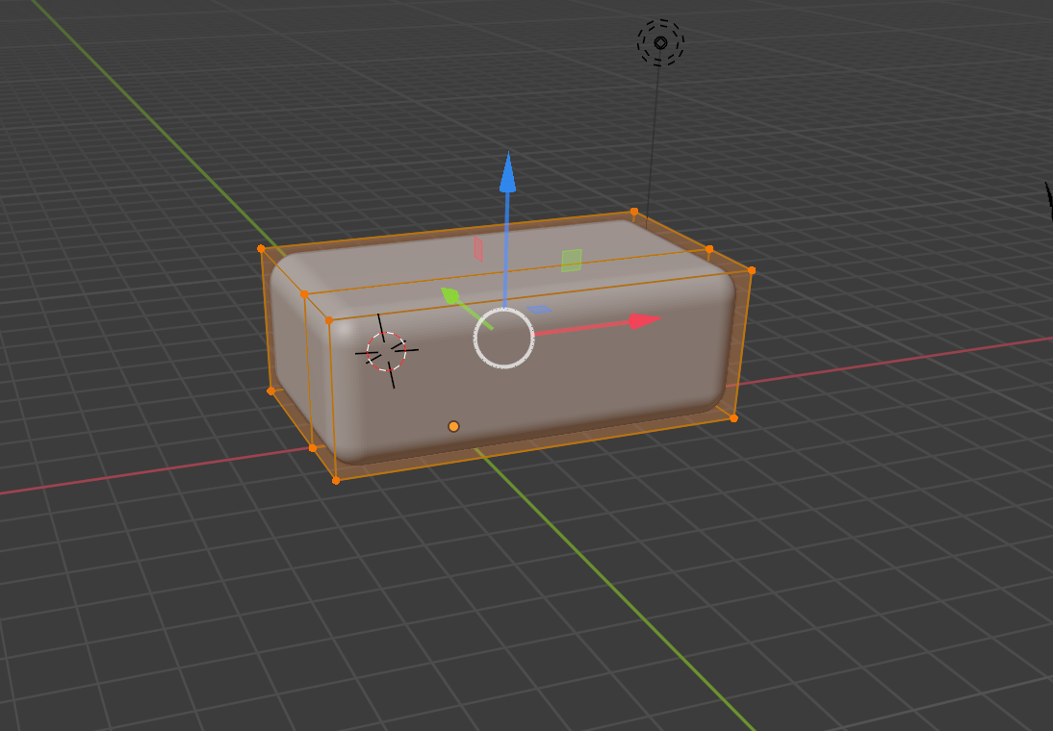Screen dimensions: 1053x731
Task: Grab the blue Z-axis gizmo arrow
Action: [507, 172]
